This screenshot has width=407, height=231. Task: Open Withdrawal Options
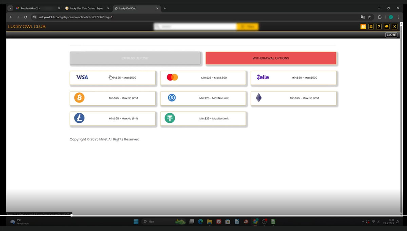(271, 58)
